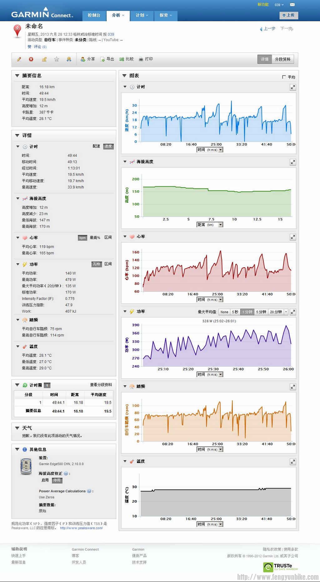Viewport: 320px width, 582px height.
Task: Collapse the 踏频 details section
Action: 18,320
